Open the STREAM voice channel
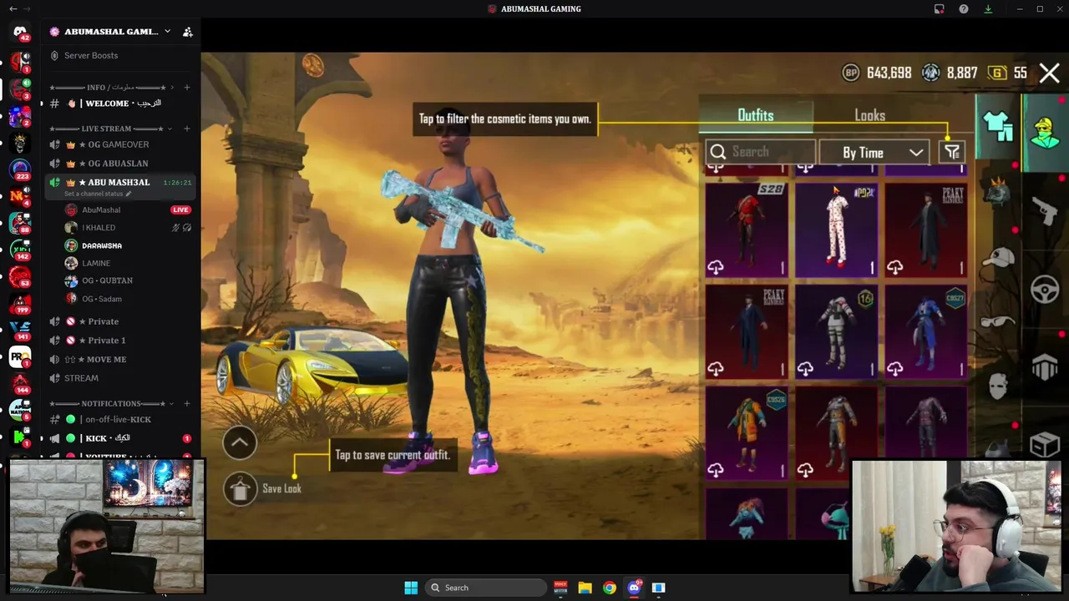Screen dimensions: 1069x601 (x=120, y=378)
